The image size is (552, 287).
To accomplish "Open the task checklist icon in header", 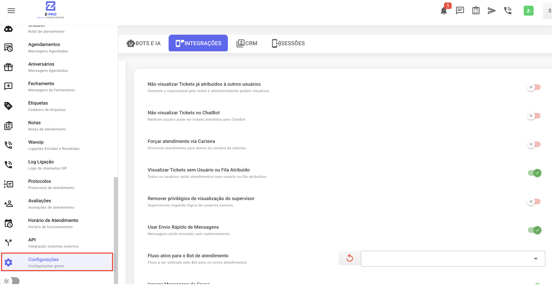I will coord(476,11).
